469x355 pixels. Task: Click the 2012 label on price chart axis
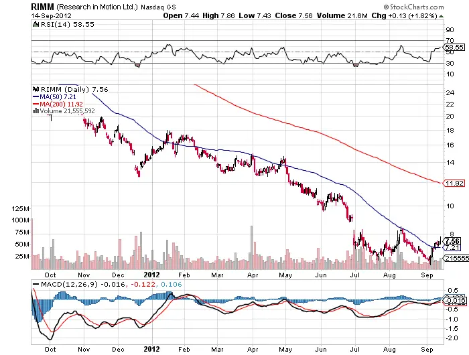(x=151, y=275)
